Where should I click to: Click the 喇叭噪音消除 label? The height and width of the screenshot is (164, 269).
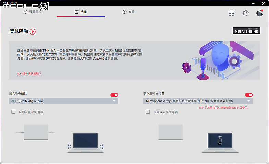18,94
